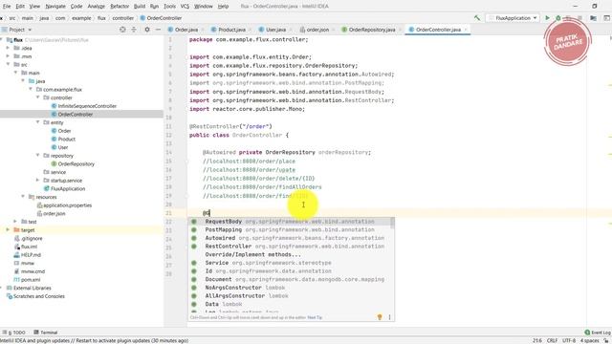612x344 pixels.
Task: Click the locate file target icon
Action: 122,30
